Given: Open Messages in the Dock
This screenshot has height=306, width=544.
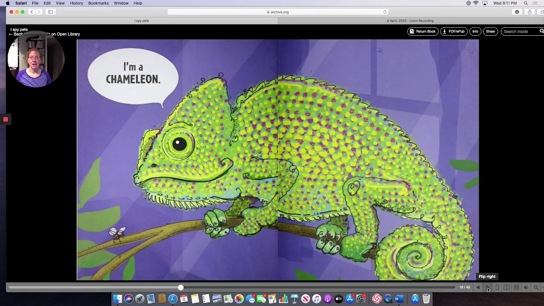Looking at the screenshot, I should 251,299.
